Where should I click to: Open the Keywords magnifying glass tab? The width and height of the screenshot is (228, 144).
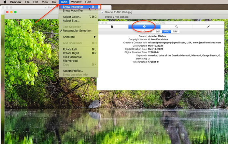(x=176, y=26)
